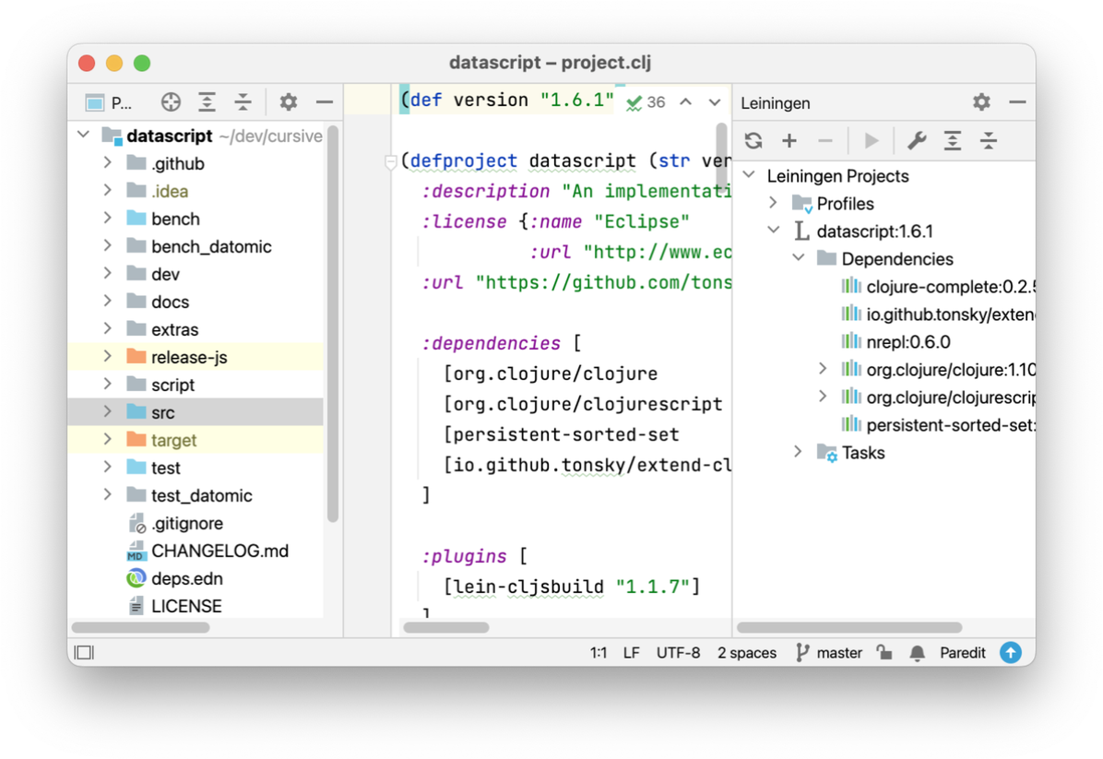Expand all in the Project panel toolbar
The width and height of the screenshot is (1103, 759).
[x=207, y=102]
